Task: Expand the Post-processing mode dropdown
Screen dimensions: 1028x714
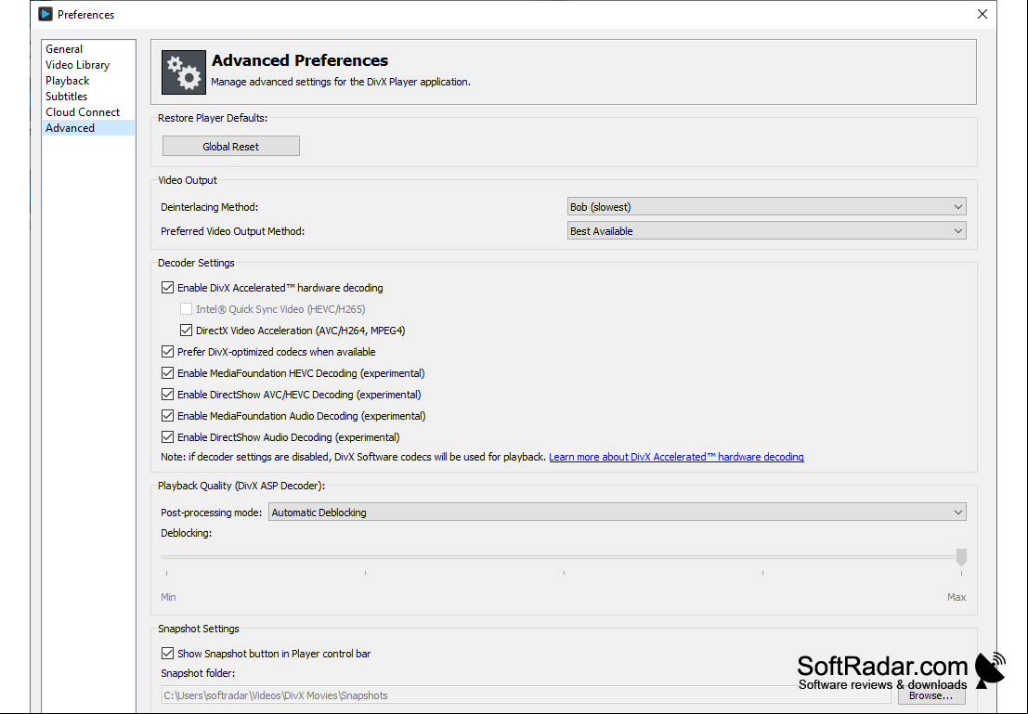Action: pos(617,513)
